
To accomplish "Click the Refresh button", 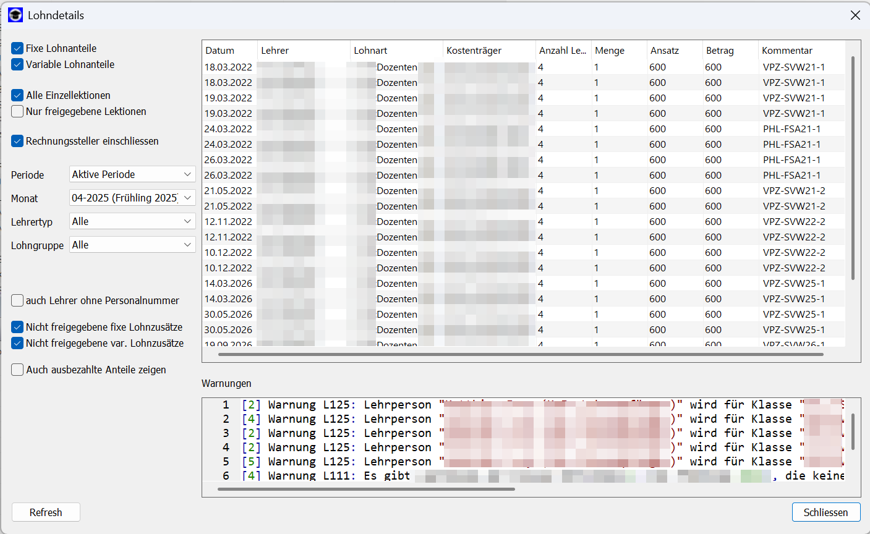I will pyautogui.click(x=46, y=512).
